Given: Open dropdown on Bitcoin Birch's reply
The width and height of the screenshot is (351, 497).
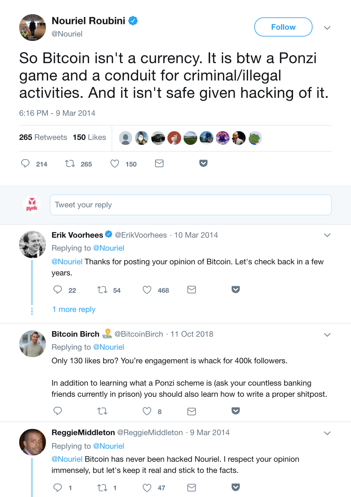Looking at the screenshot, I should click(x=327, y=335).
